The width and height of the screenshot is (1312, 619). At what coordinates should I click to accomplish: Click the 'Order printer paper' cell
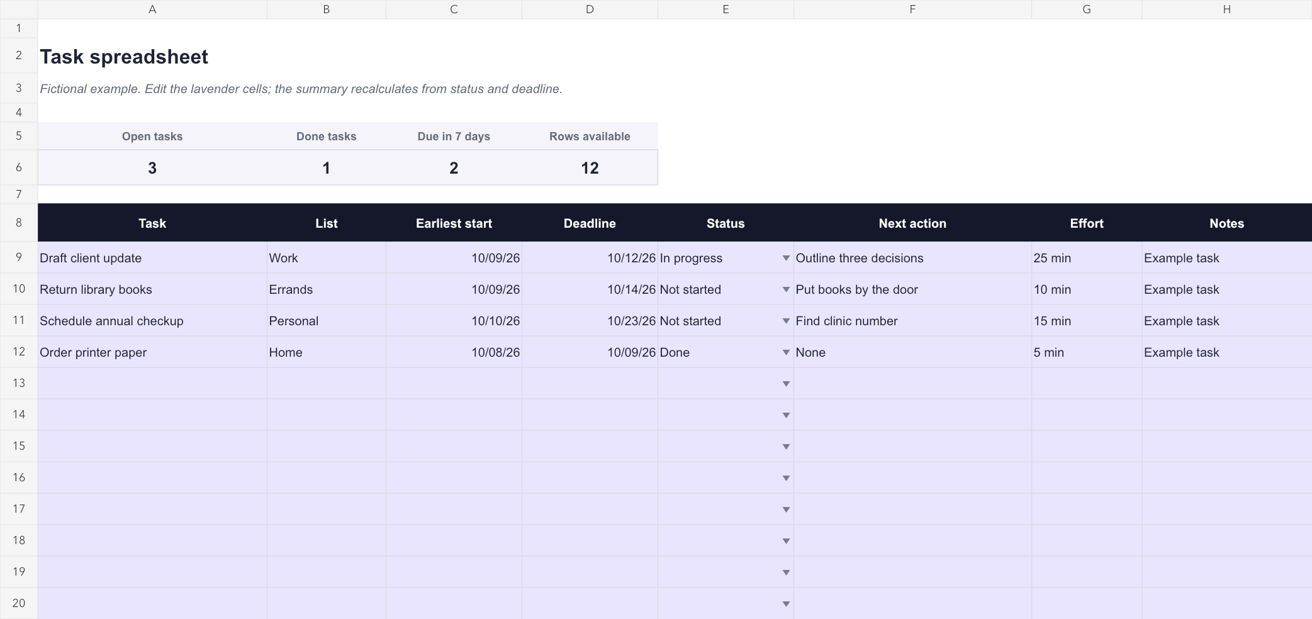click(152, 352)
